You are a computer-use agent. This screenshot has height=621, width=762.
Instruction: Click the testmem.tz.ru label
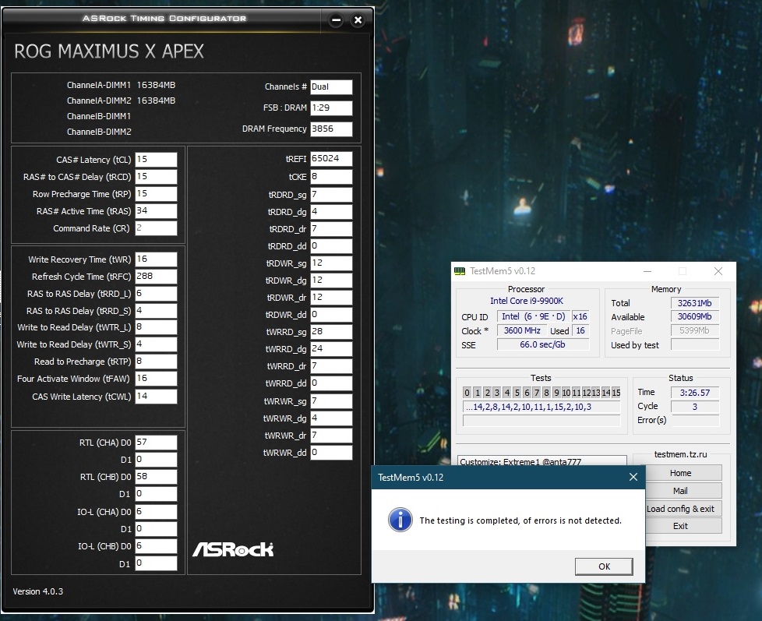[x=680, y=454]
